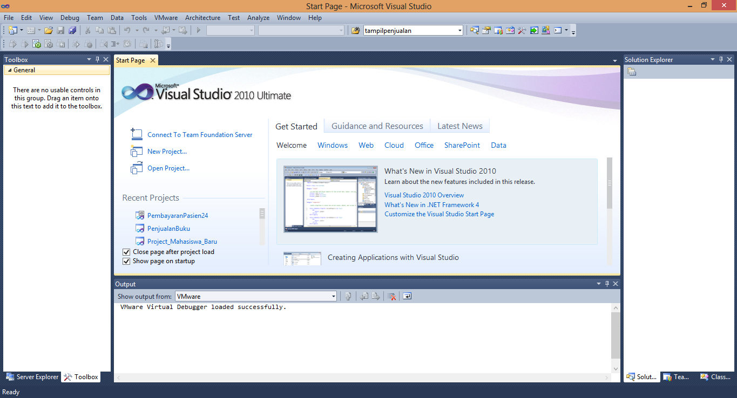Open the active documents list dropdown arrow
The image size is (737, 398).
[615, 60]
